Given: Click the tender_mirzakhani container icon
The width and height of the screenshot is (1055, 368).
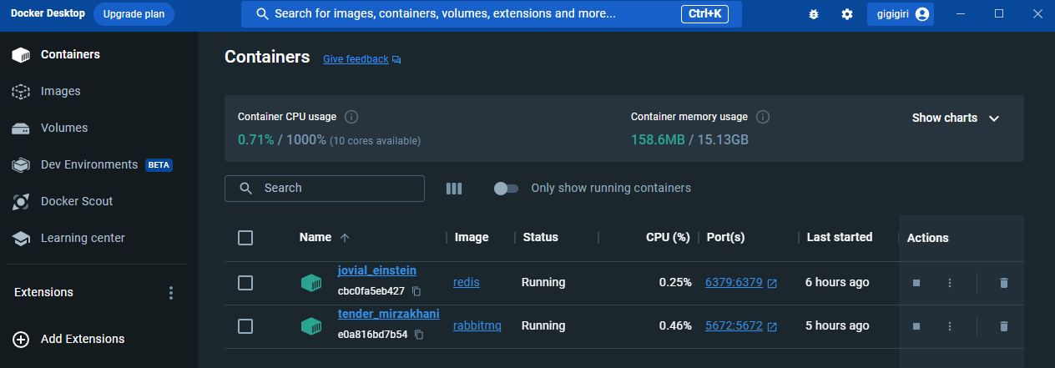Looking at the screenshot, I should [311, 326].
